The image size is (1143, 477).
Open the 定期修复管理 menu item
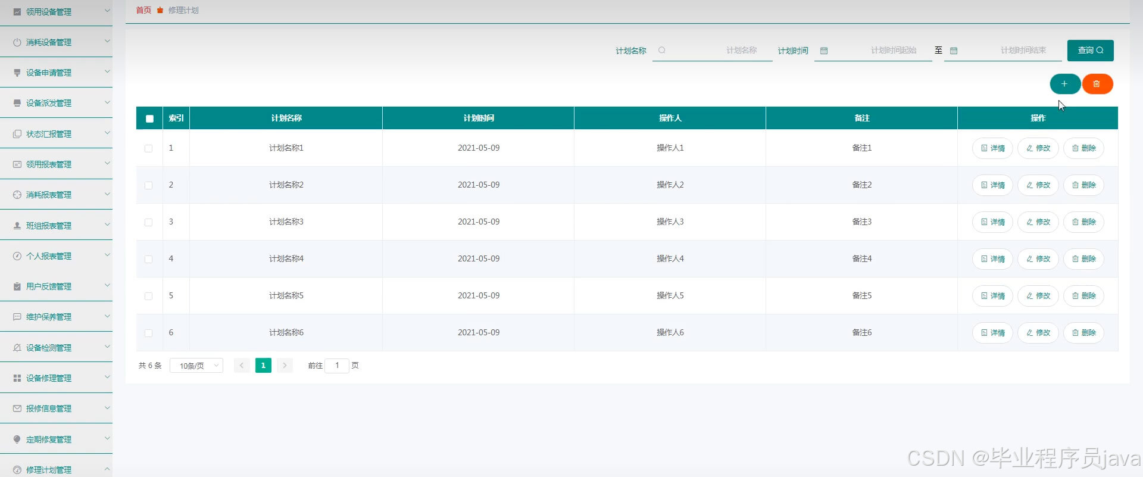click(56, 439)
